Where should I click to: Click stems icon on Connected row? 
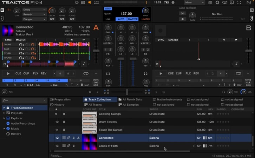pyautogui.click(x=64, y=138)
